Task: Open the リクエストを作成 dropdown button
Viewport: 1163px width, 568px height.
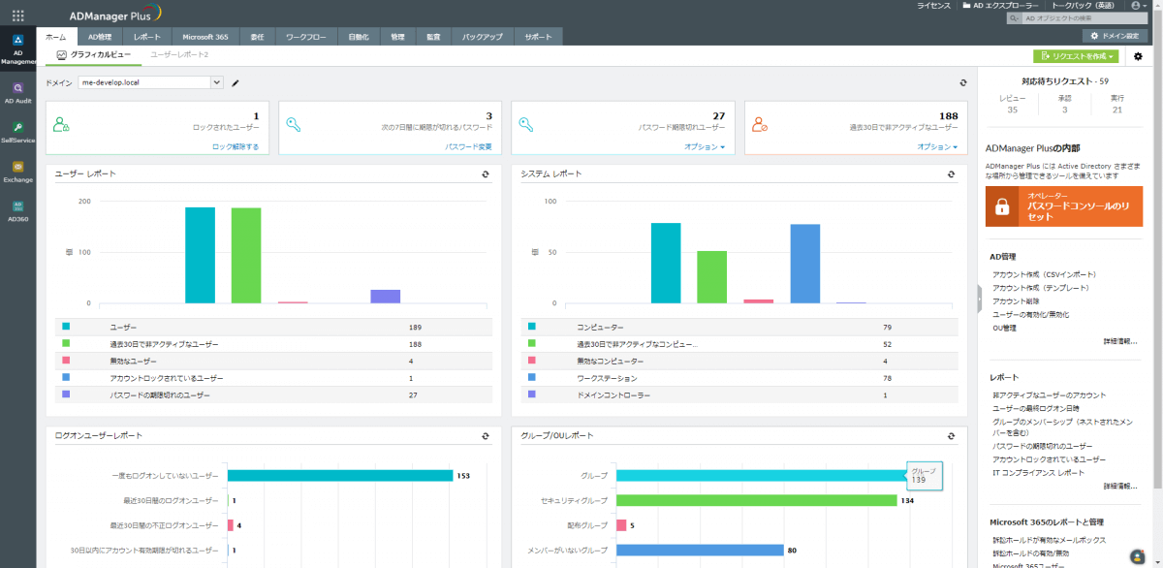Action: (x=1075, y=56)
